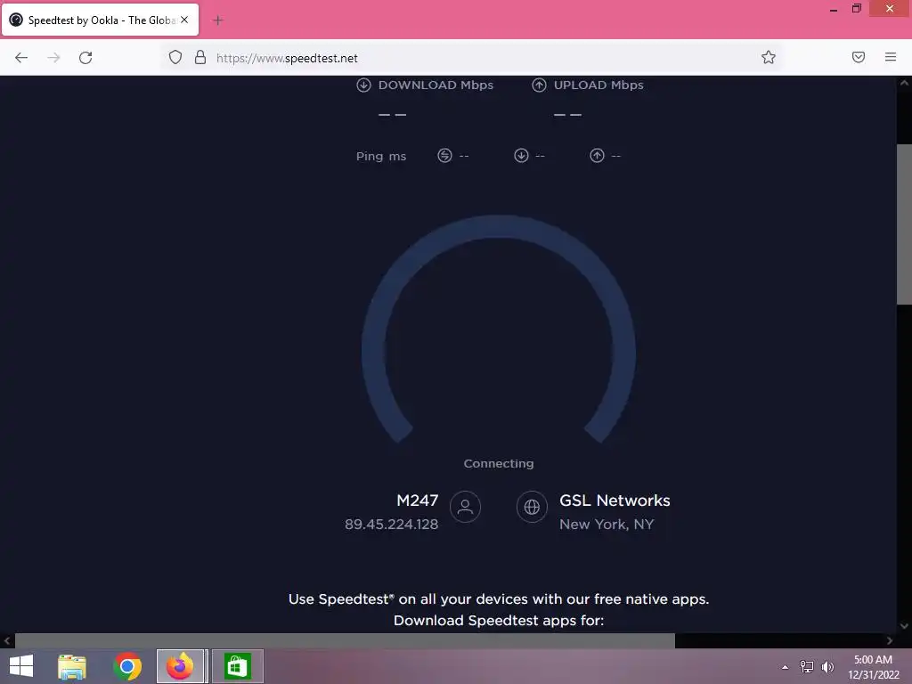Click the download arrow icon beside DOWNLOAD Mbps
This screenshot has height=684, width=912.
pyautogui.click(x=363, y=85)
